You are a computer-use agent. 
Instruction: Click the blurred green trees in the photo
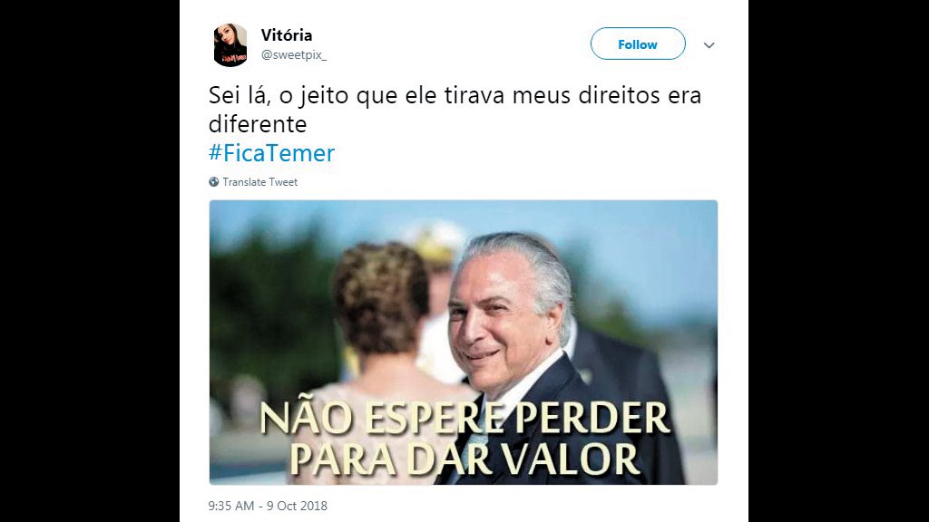267,308
